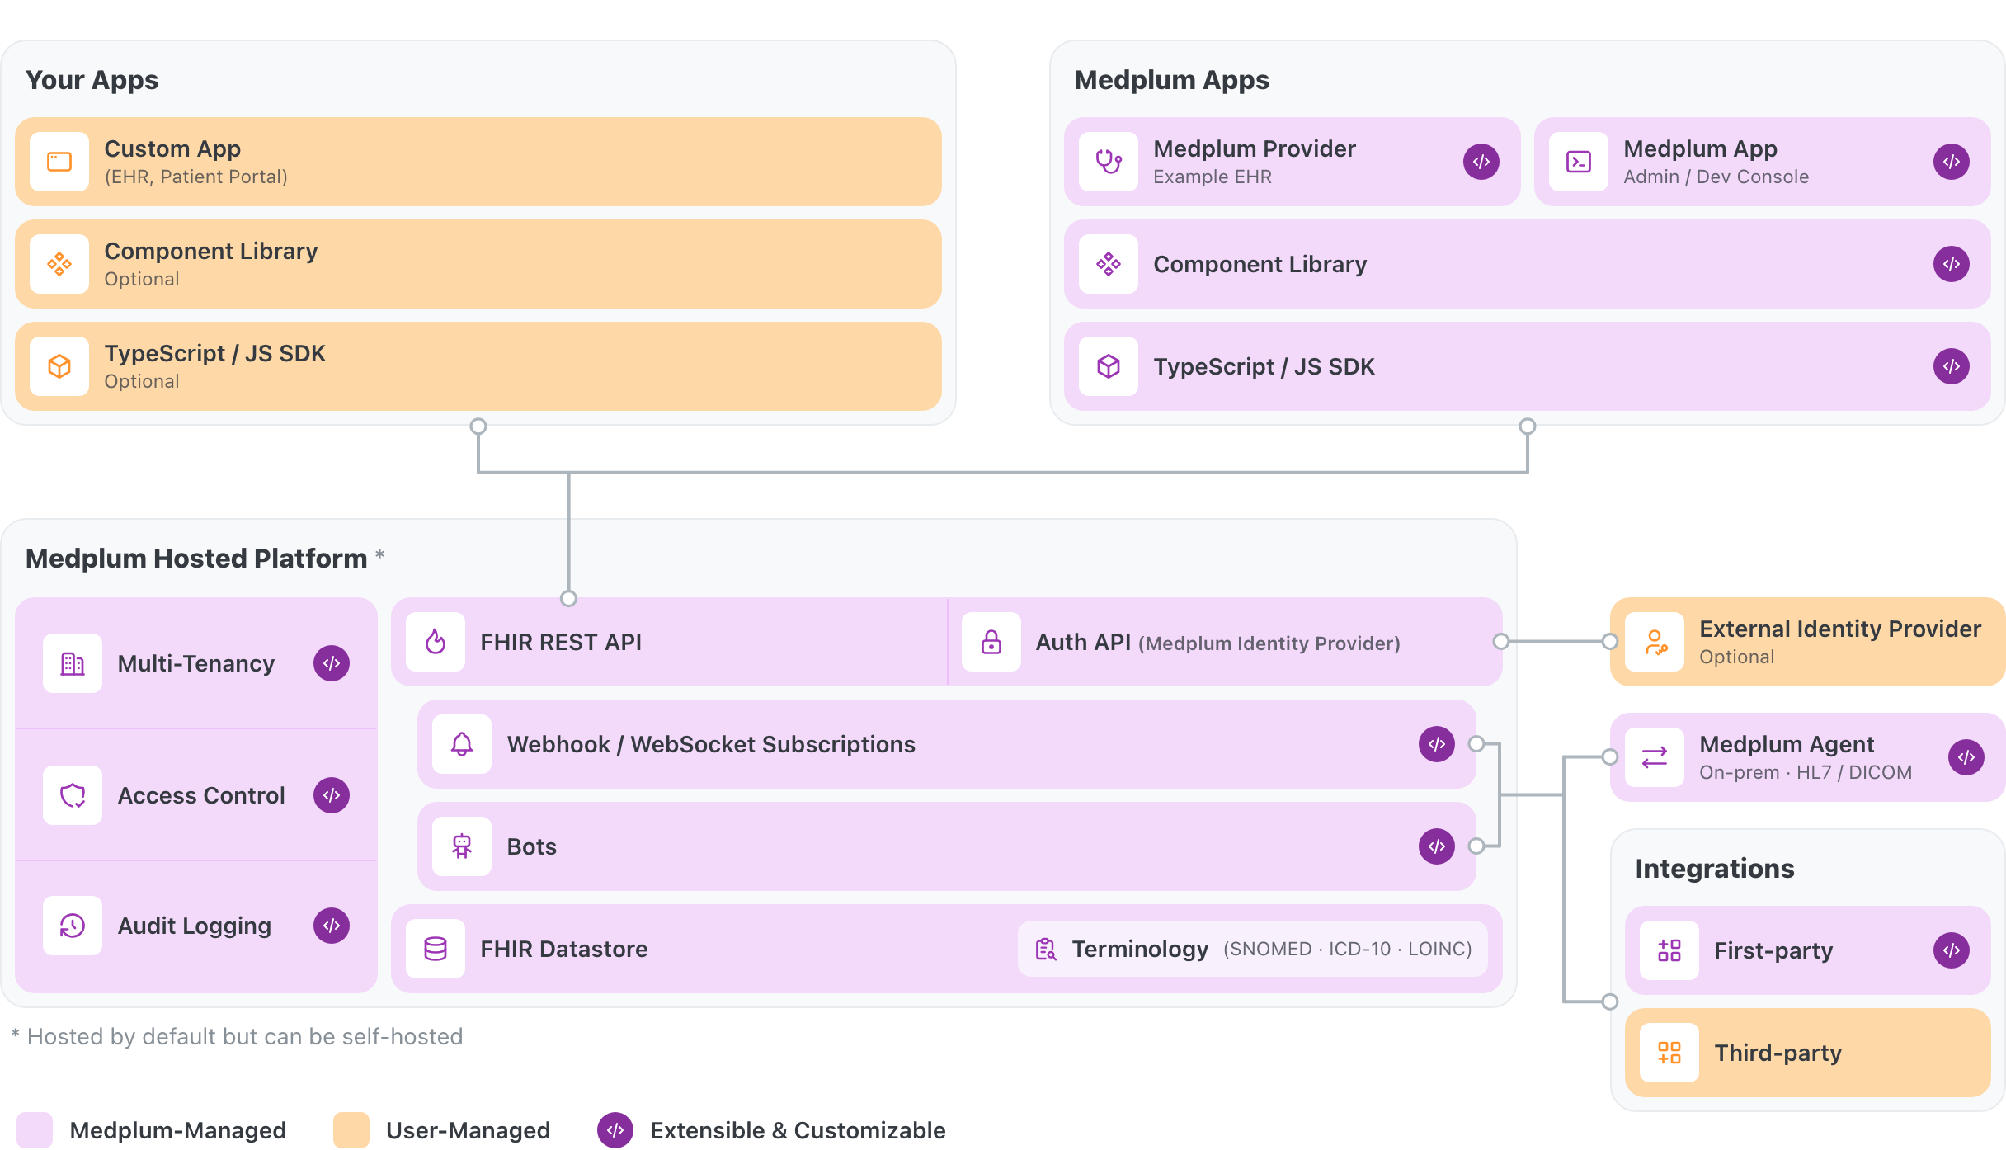Image resolution: width=2006 pixels, height=1150 pixels.
Task: Click the connector node below Your Apps panel
Action: click(x=478, y=427)
